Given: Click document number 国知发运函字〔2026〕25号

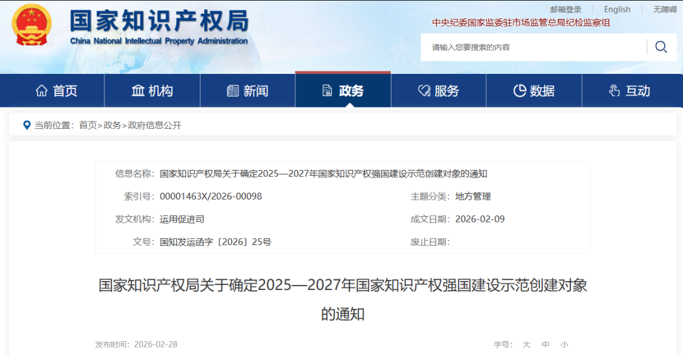Looking at the screenshot, I should [x=215, y=242].
